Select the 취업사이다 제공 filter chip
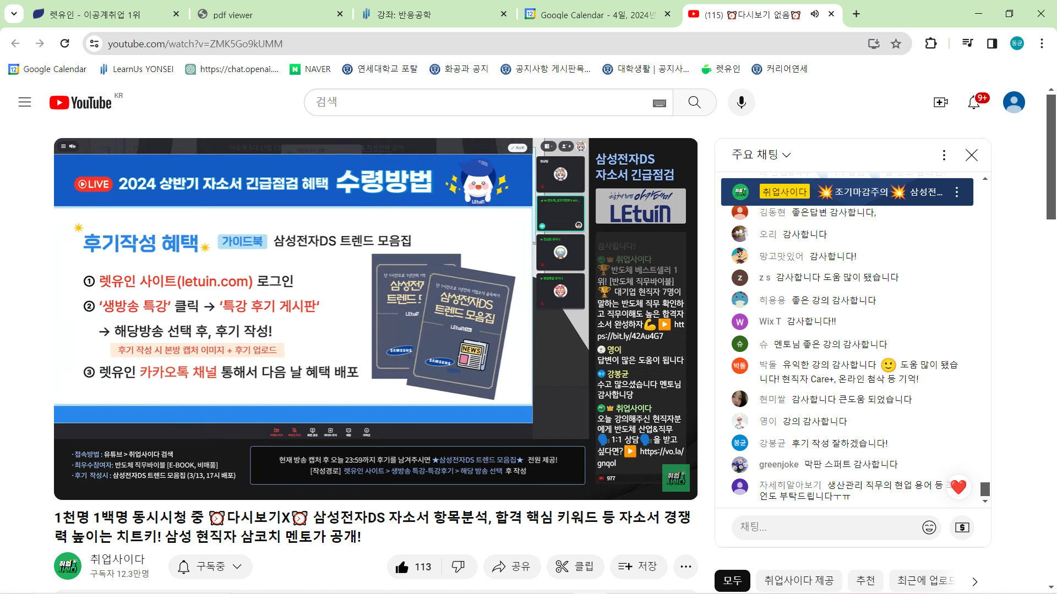Image resolution: width=1057 pixels, height=594 pixels. click(x=798, y=581)
